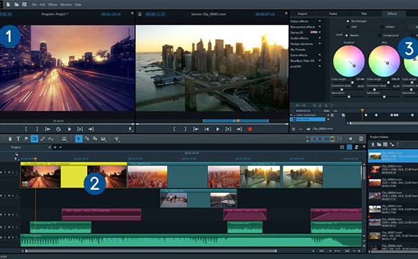Click the storyboard grid view icon
The image size is (418, 259).
tap(342, 147)
